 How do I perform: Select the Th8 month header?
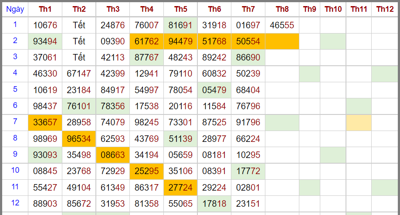coord(282,10)
